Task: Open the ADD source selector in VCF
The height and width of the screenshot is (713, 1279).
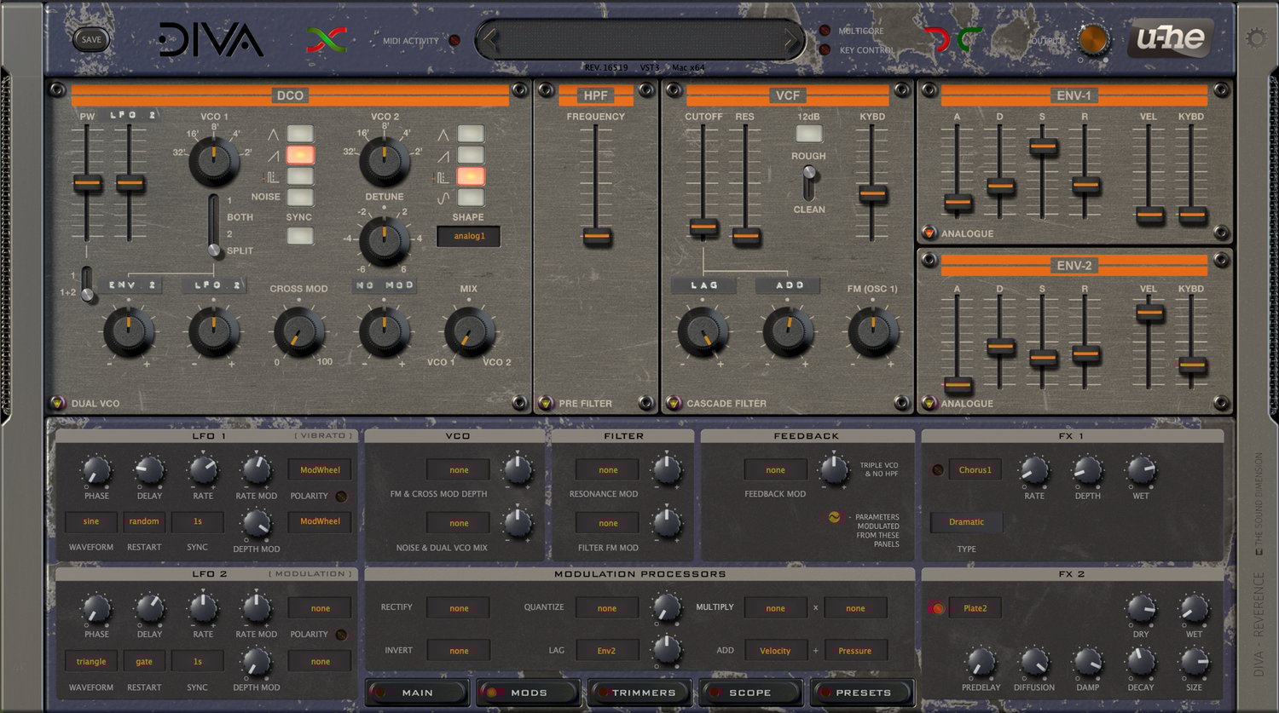Action: [789, 285]
